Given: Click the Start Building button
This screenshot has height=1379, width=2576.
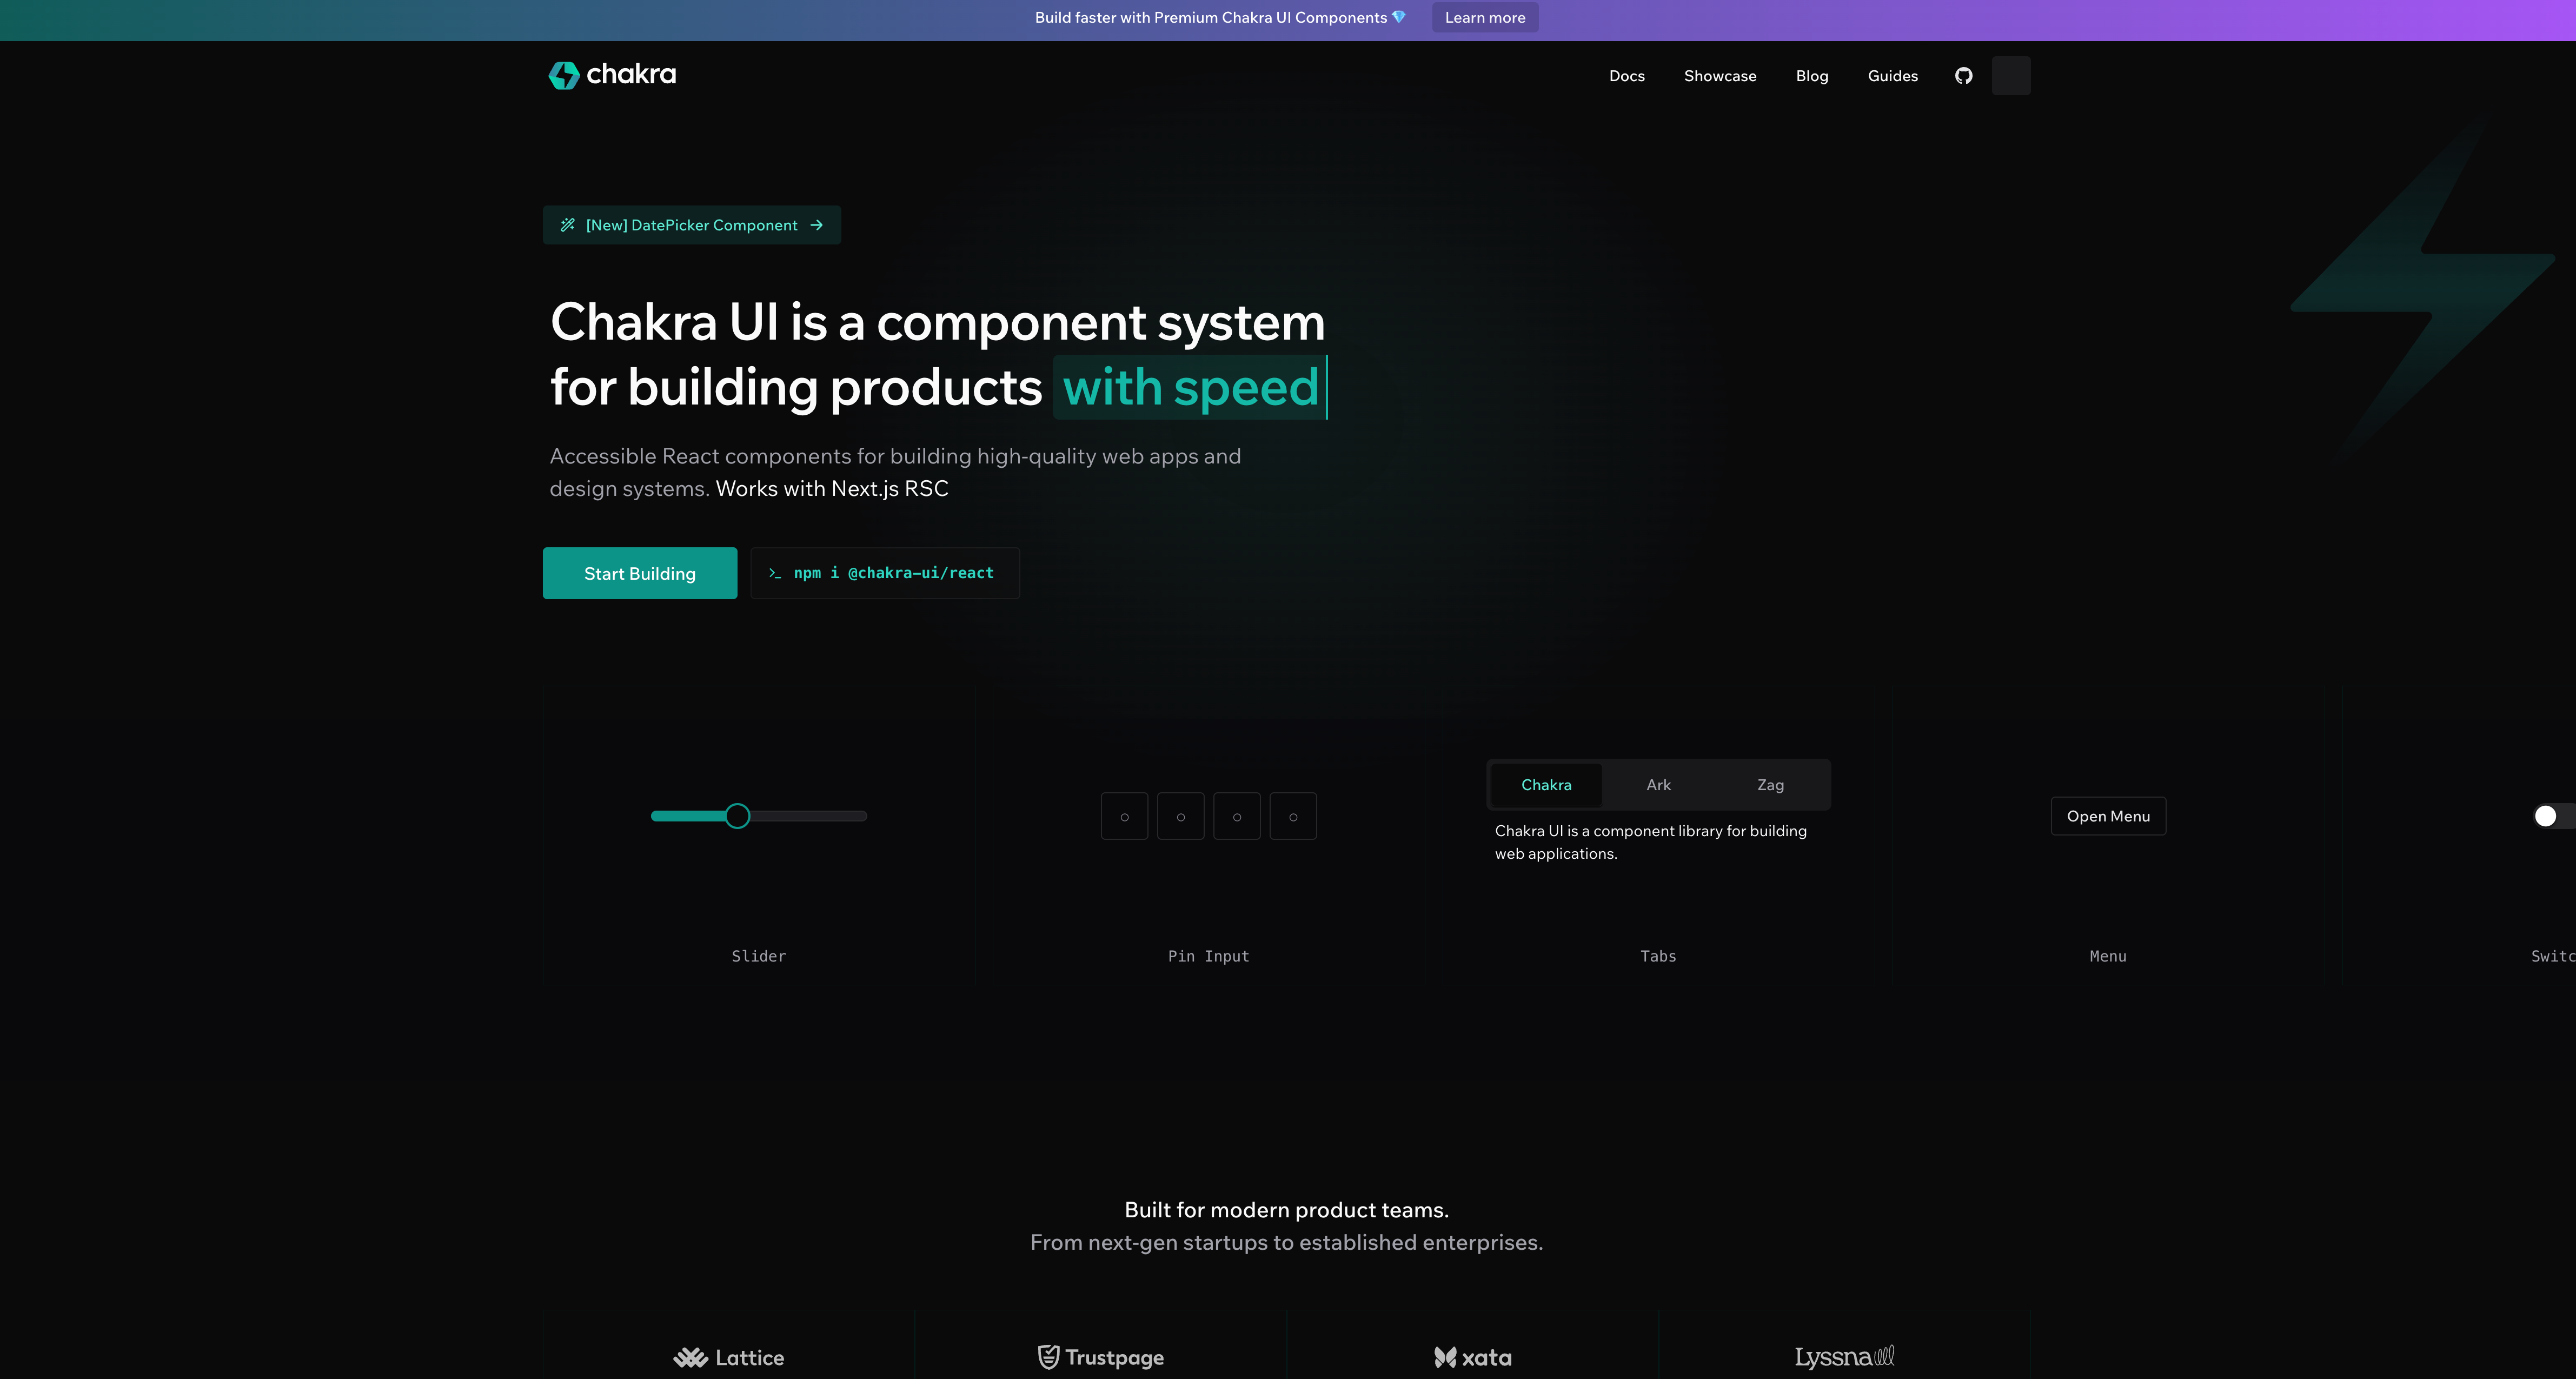Looking at the screenshot, I should pyautogui.click(x=639, y=573).
